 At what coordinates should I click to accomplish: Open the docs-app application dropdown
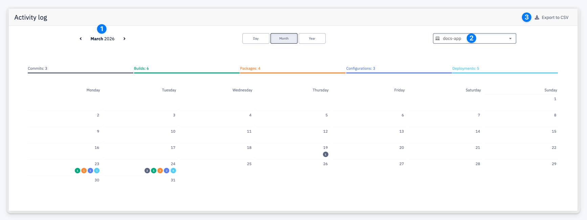tap(474, 39)
